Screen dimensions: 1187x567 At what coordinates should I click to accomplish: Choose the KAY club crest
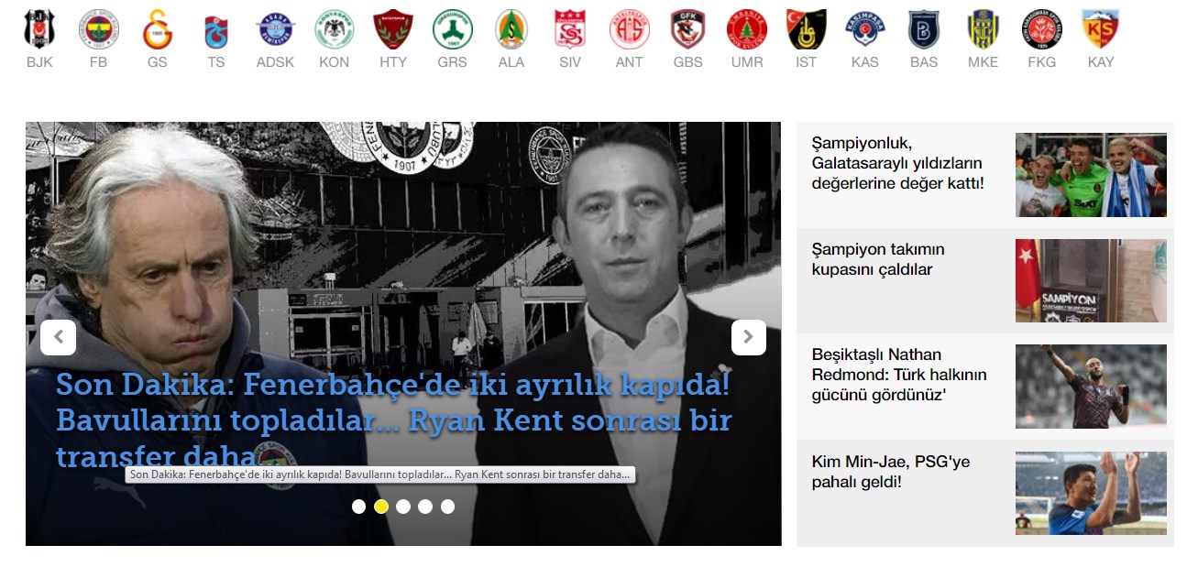point(1100,29)
